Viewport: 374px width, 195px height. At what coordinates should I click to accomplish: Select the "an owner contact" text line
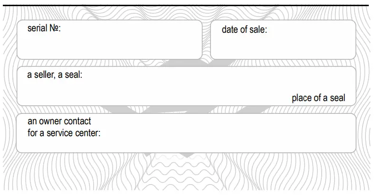pyautogui.click(x=59, y=121)
